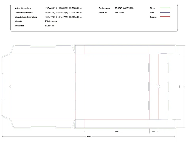This screenshot has height=156, width=186.
Task: Click the circular hole on the dieline flap
Action: pyautogui.click(x=158, y=87)
